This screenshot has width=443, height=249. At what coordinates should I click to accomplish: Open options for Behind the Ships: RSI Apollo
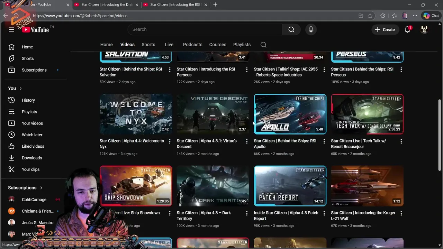point(324,141)
